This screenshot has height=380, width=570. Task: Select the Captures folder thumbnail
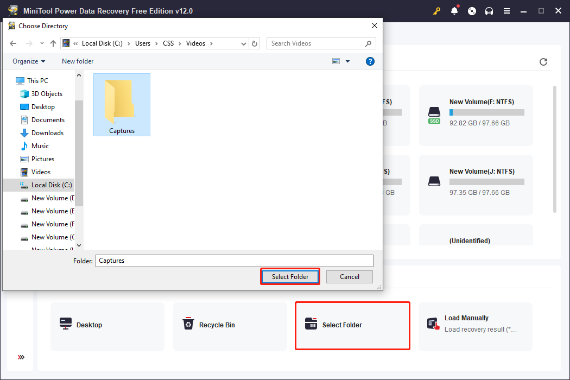point(122,105)
